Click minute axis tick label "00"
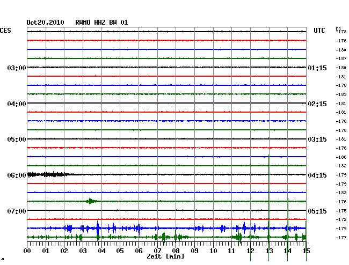 tap(27, 251)
